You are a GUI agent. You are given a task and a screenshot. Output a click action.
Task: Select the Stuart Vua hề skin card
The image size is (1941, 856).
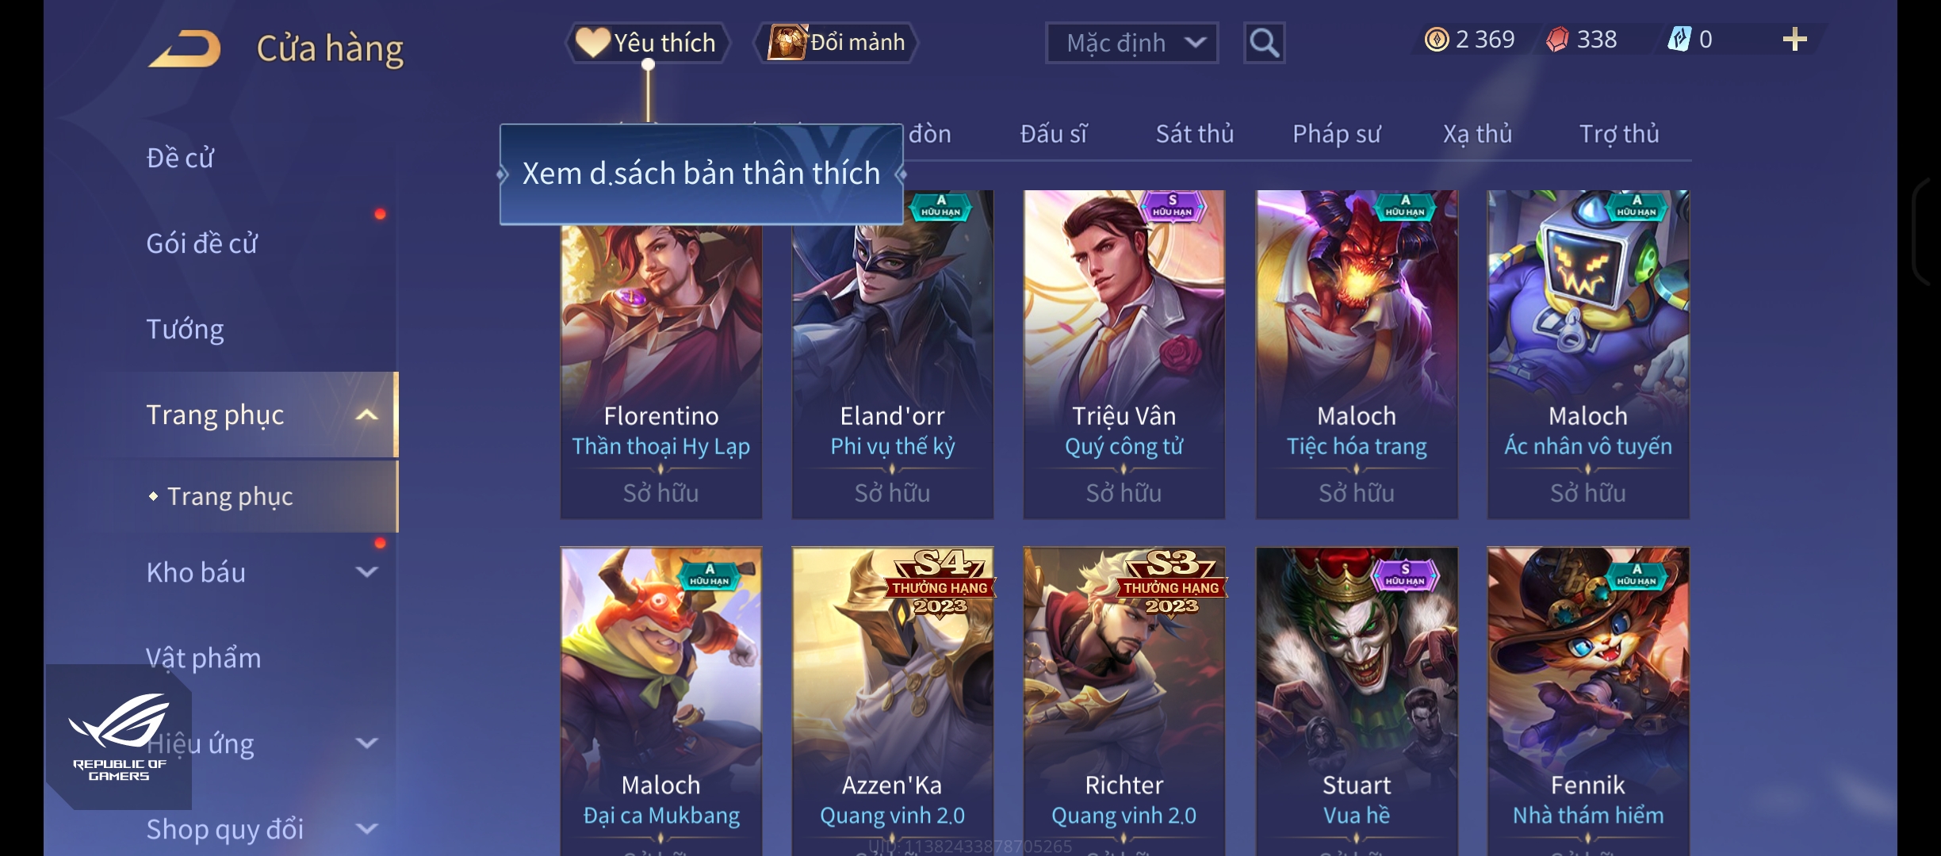(1357, 701)
